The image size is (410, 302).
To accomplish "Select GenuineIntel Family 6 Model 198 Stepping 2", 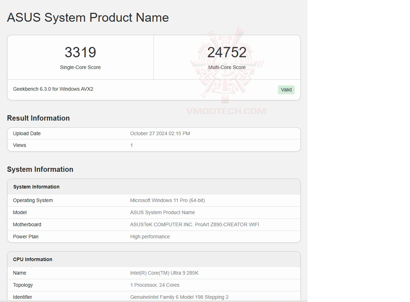I will pos(179,297).
